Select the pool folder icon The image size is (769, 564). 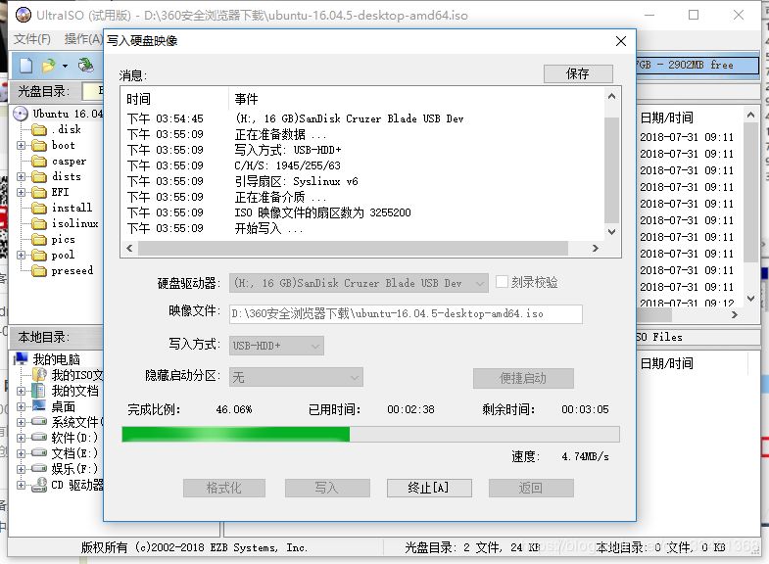pyautogui.click(x=39, y=256)
